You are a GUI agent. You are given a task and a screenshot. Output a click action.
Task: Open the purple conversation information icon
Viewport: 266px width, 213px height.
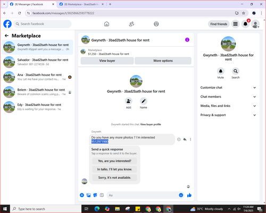187,40
